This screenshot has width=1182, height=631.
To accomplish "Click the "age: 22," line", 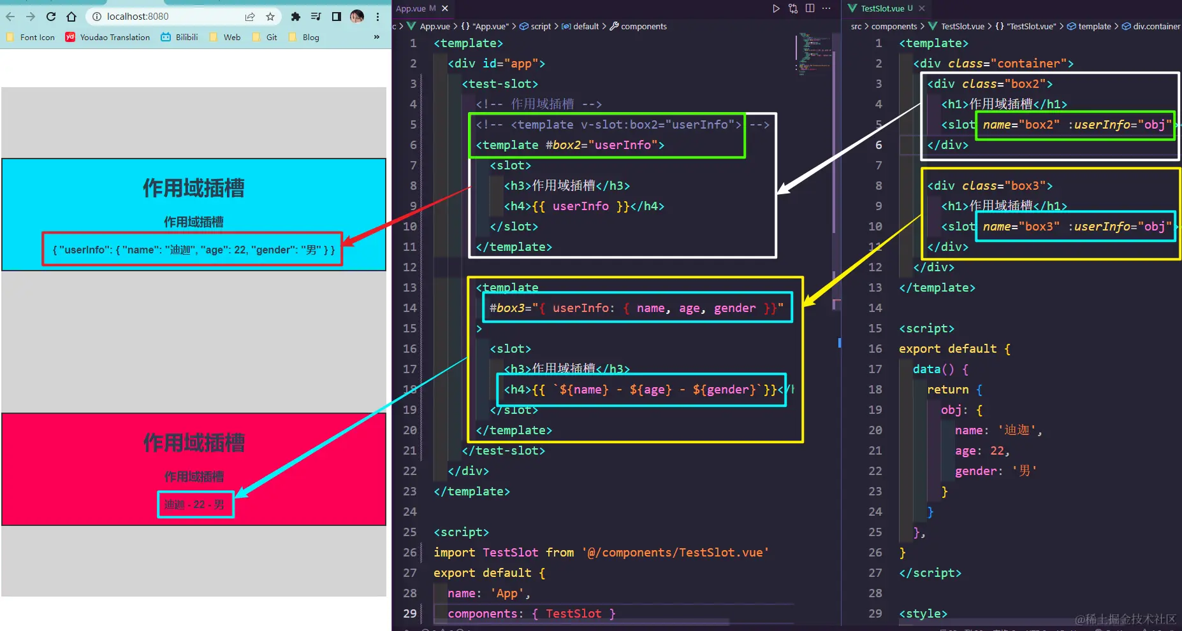I will coord(982,450).
